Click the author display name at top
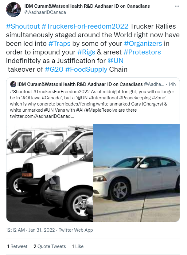187x255 pixels. click(87, 6)
